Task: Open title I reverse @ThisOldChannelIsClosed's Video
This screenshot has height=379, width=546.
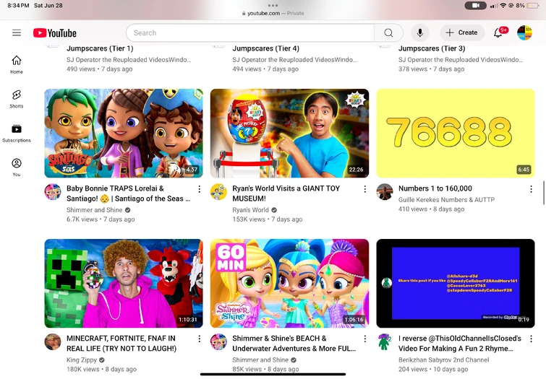Action: click(x=460, y=343)
